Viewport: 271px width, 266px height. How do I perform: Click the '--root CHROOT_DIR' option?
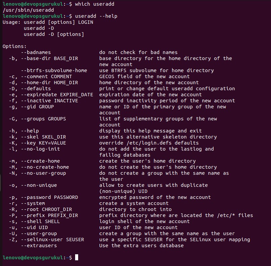[x=46, y=209]
